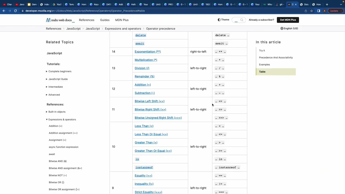
Task: Open the async function expression sidebar link
Action: click(64, 147)
